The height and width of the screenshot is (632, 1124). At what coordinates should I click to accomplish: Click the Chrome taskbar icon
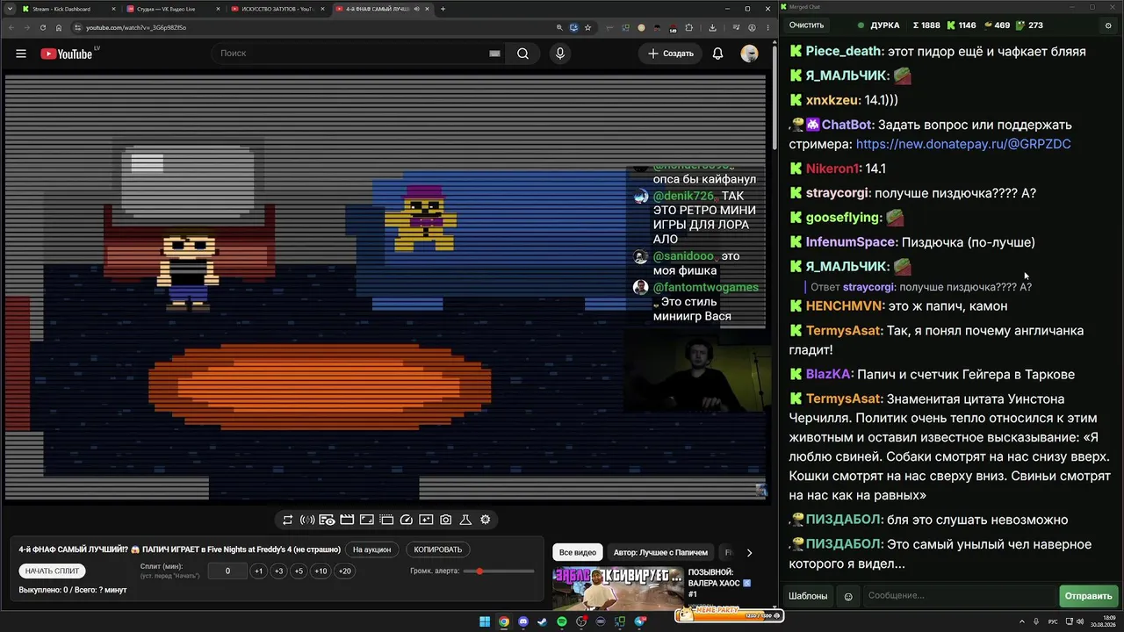pos(504,622)
